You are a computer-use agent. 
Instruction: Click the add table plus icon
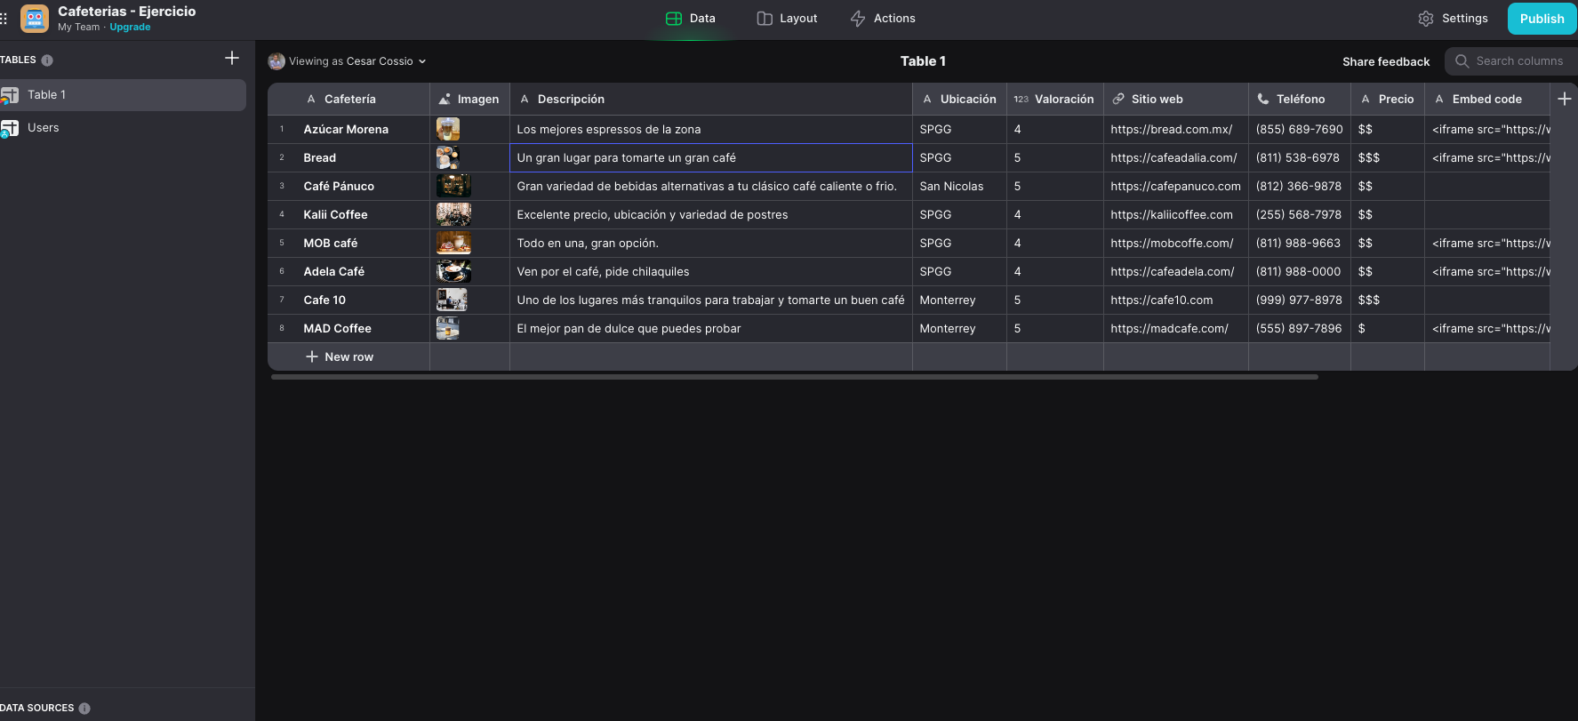[x=232, y=58]
